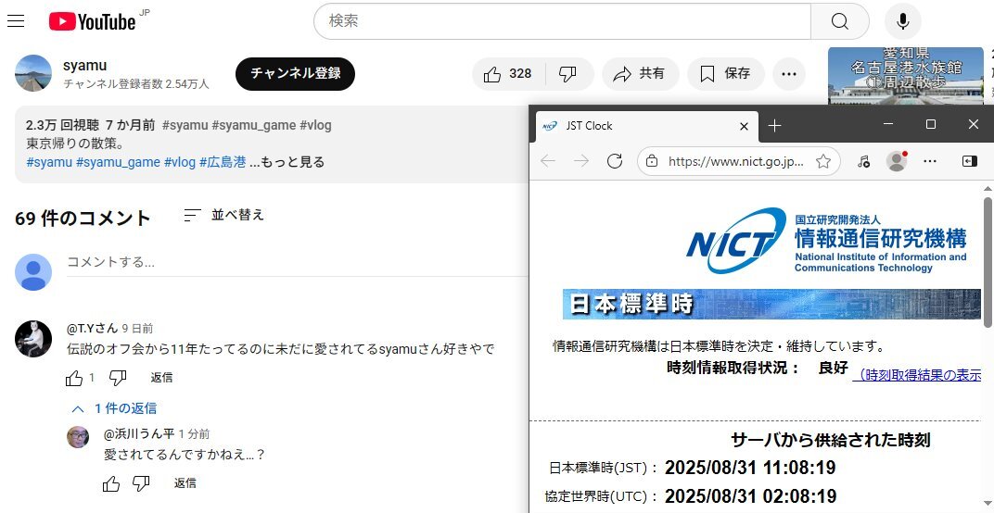994x513 pixels.
Task: Open the 名古屋港水族館 recommended video thumbnail
Action: coord(905,76)
